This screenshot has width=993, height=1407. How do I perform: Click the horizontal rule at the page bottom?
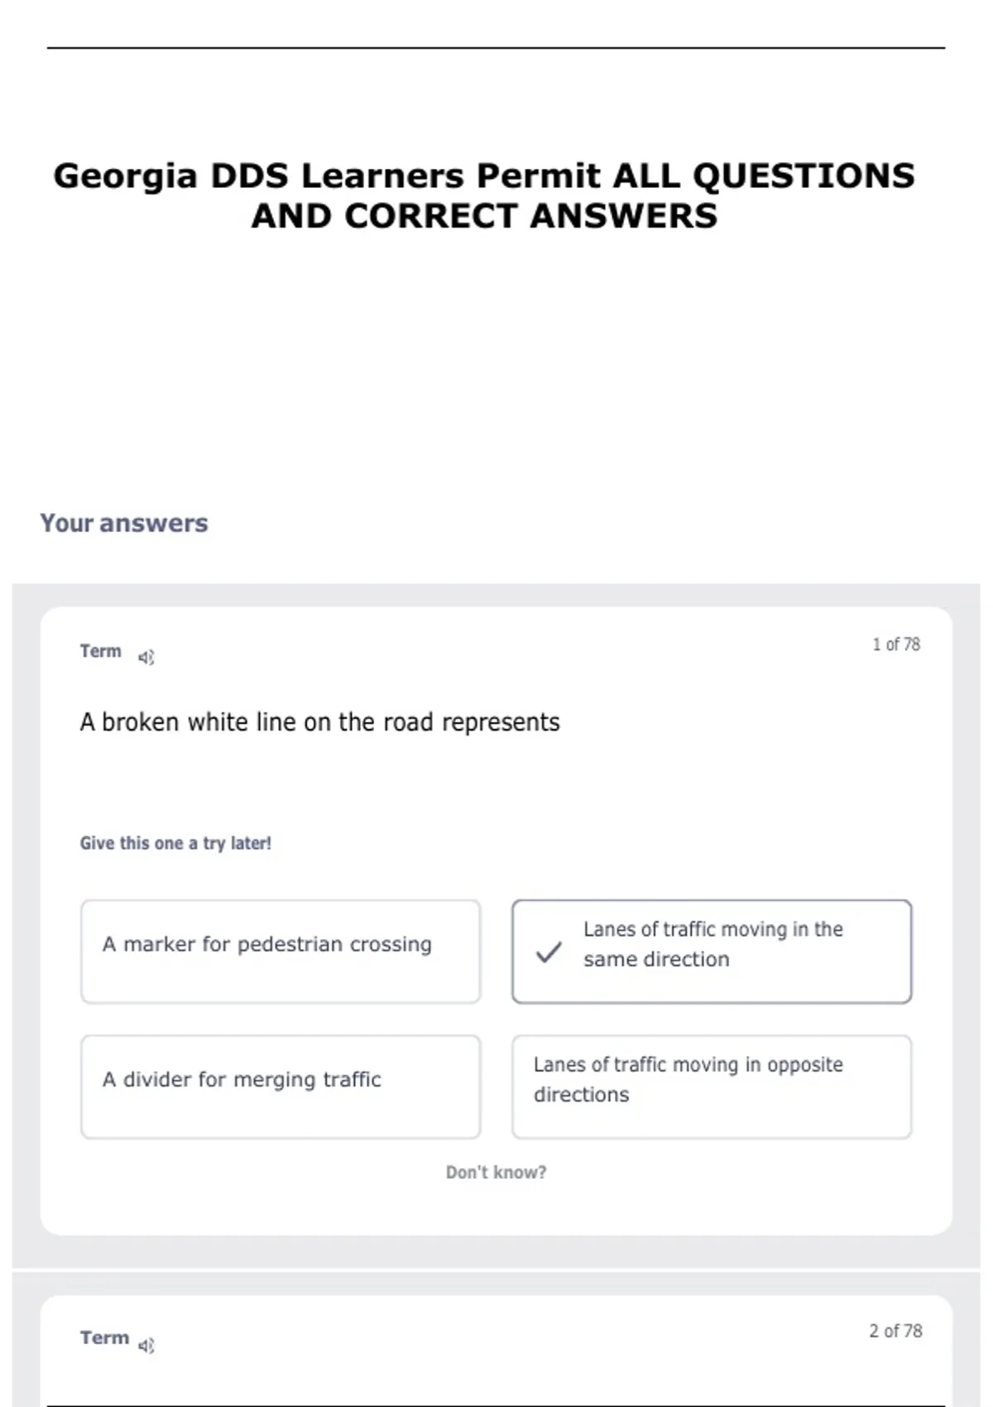496,1405
